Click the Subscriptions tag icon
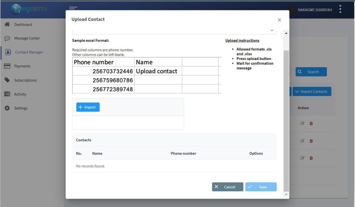The height and width of the screenshot is (207, 355). tap(7, 80)
